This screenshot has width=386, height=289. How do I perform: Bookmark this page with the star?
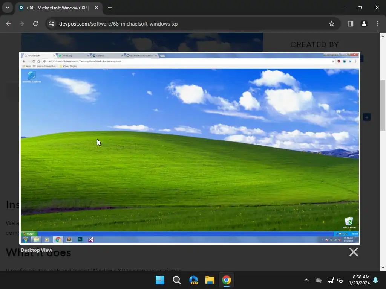pos(332,24)
